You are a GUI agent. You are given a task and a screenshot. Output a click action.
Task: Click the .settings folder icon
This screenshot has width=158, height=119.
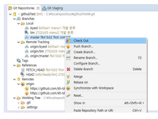23,107
